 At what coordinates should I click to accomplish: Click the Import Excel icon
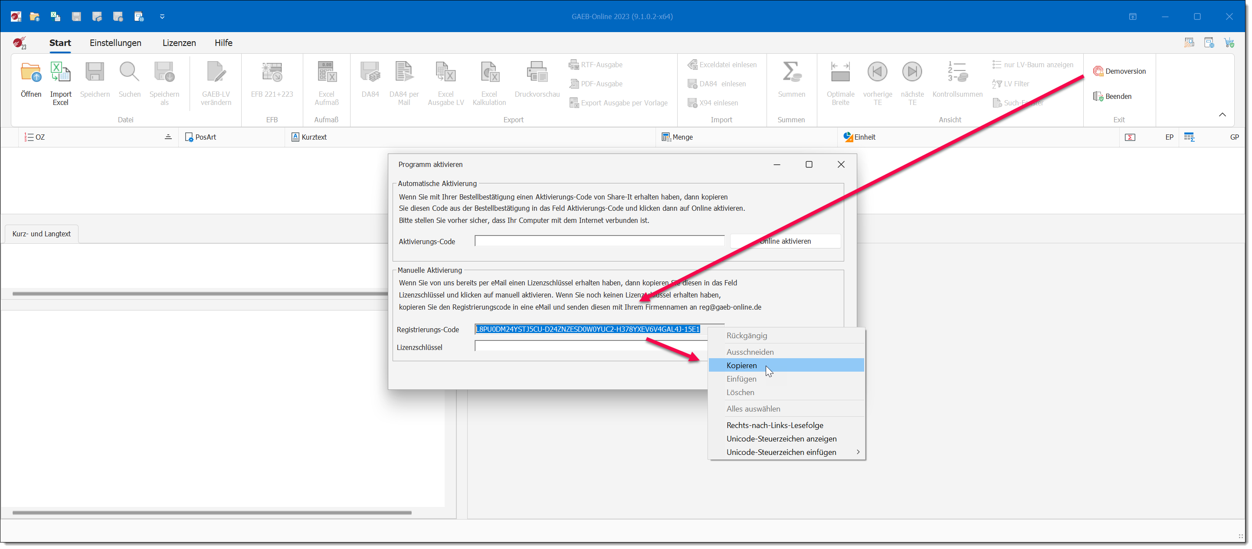pyautogui.click(x=60, y=73)
